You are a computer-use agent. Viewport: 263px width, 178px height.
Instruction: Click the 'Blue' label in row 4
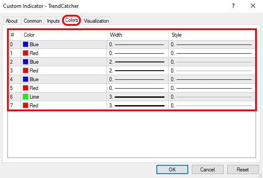tap(34, 79)
